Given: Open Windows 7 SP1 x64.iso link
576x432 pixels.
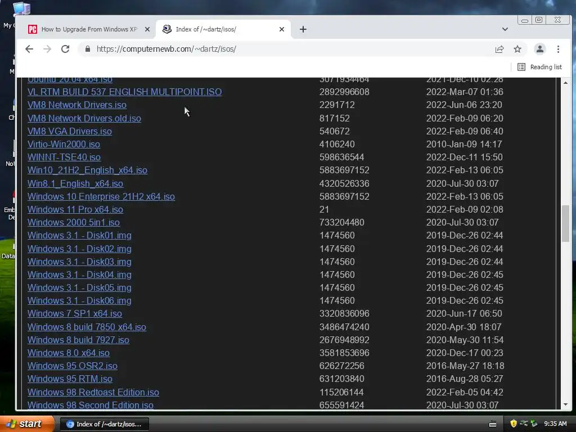Looking at the screenshot, I should tap(75, 313).
